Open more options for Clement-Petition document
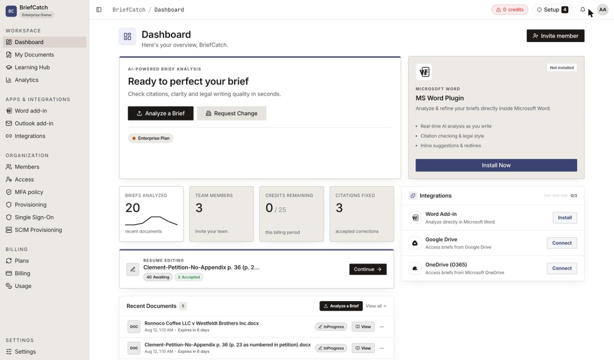This screenshot has width=614, height=360. point(382,348)
